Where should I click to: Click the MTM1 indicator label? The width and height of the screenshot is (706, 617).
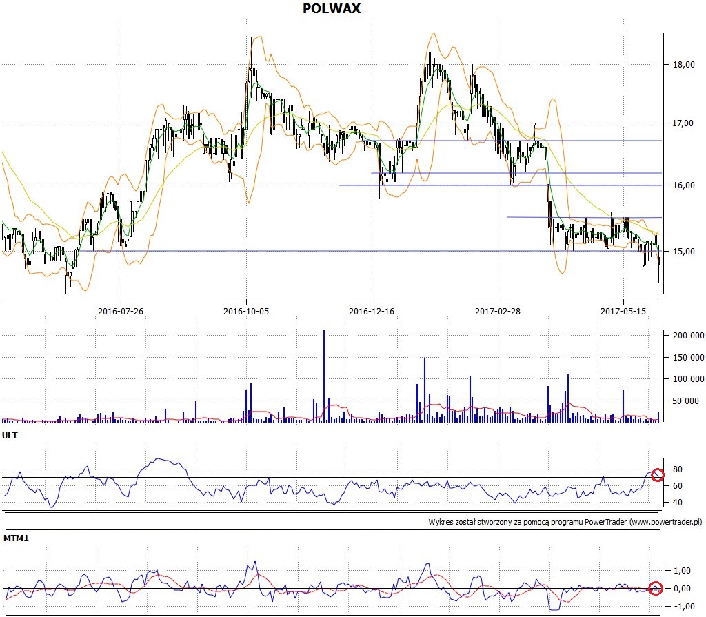17,538
